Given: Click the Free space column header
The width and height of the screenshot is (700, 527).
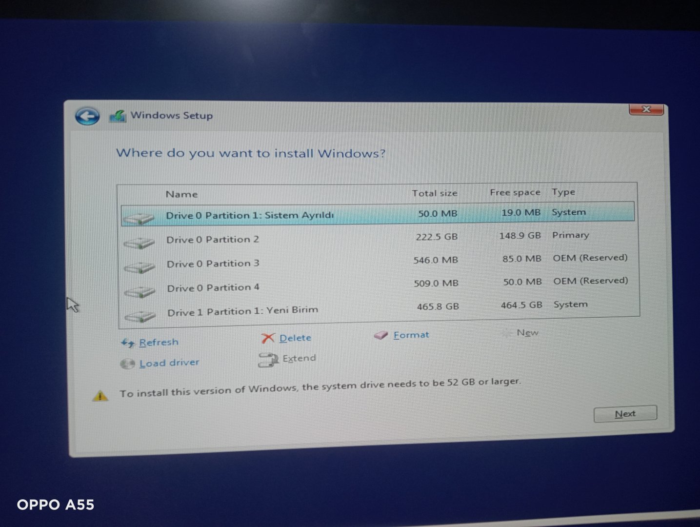Looking at the screenshot, I should [x=515, y=192].
